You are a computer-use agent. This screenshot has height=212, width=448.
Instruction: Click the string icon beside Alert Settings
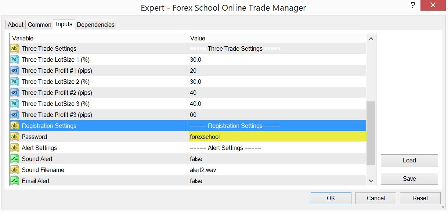pos(15,148)
